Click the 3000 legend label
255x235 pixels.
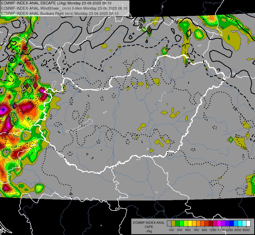[238, 230]
